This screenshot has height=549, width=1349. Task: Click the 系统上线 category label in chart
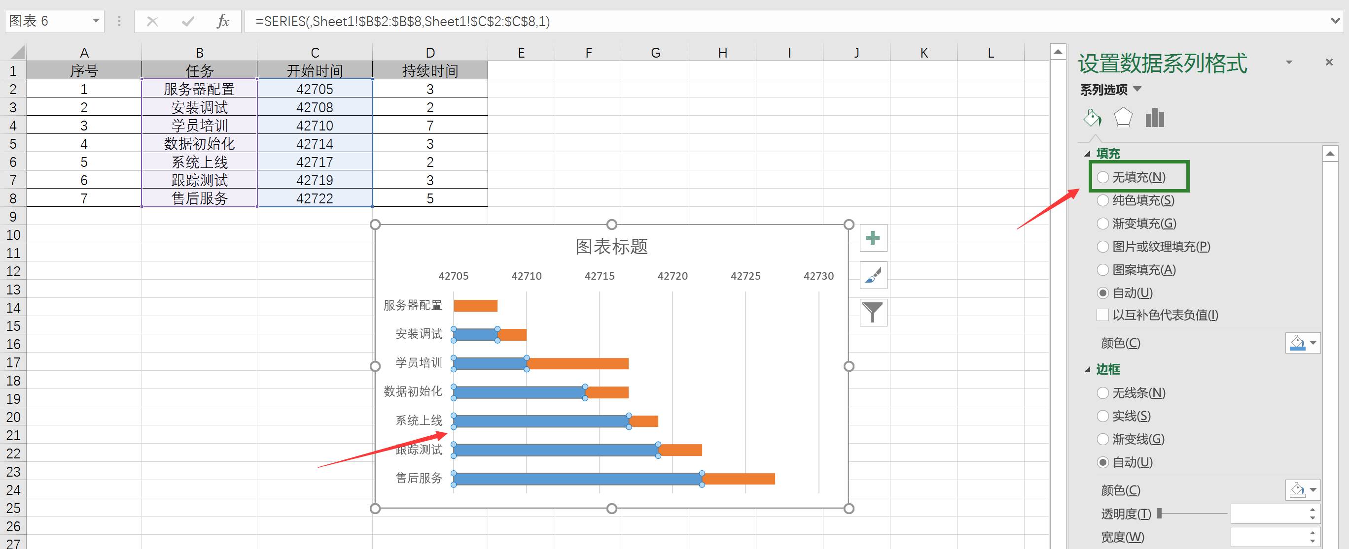(x=419, y=420)
